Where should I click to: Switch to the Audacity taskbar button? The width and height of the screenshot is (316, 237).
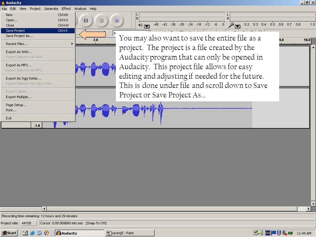[x=79, y=233]
